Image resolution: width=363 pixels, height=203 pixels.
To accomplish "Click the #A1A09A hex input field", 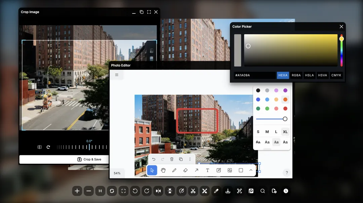I will [x=255, y=75].
